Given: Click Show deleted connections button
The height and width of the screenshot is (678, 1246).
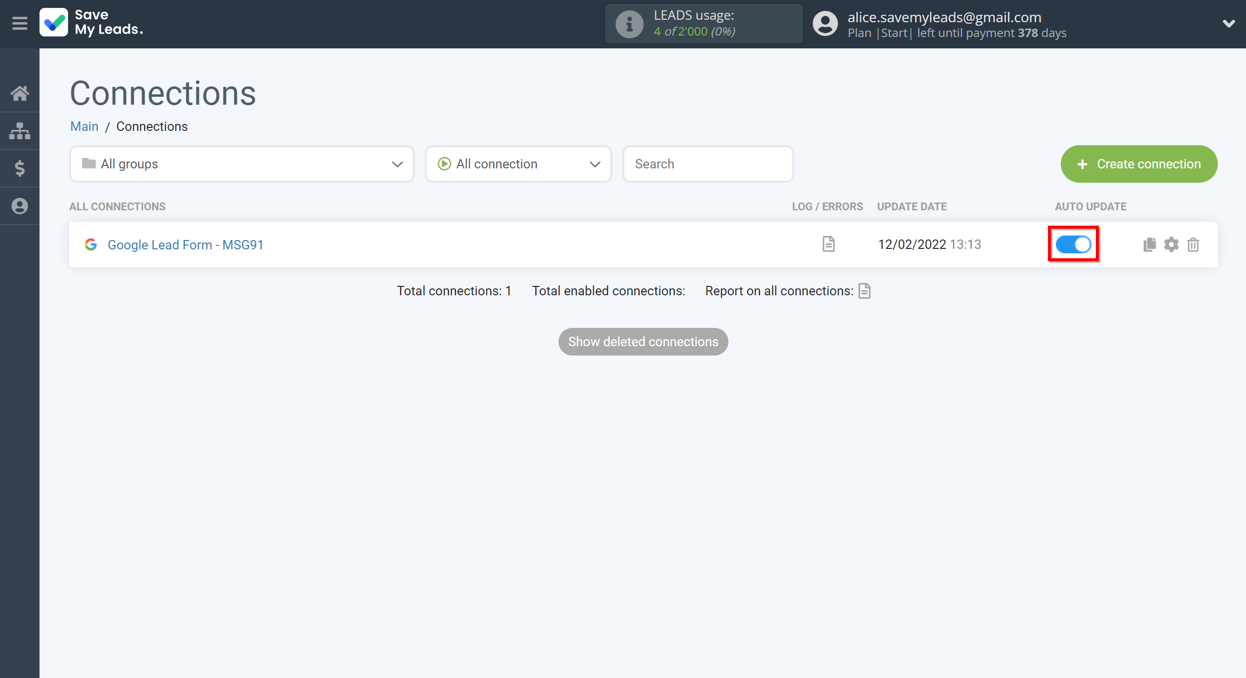Looking at the screenshot, I should point(643,342).
